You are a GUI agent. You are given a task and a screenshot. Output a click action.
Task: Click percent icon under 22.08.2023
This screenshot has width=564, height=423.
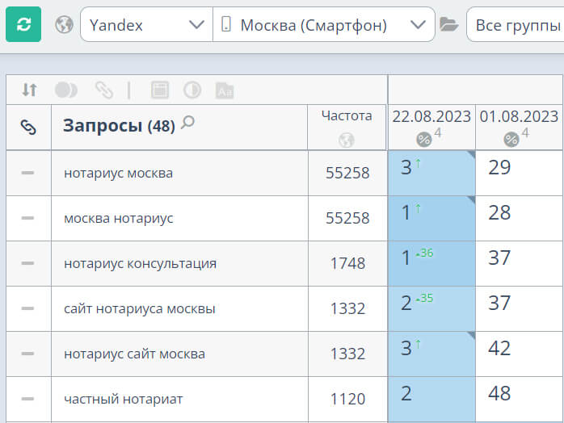423,140
